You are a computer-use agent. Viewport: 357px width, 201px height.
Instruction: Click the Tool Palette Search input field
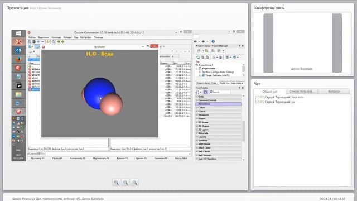click(x=221, y=92)
